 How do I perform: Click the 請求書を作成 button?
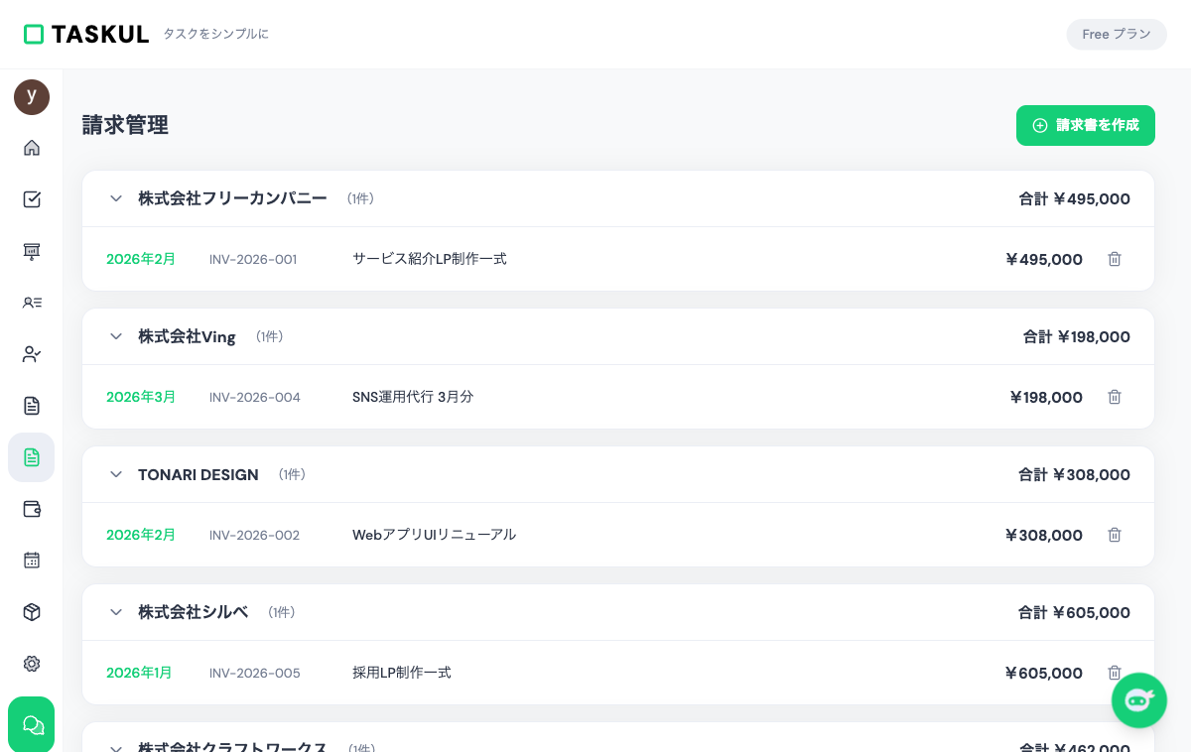coord(1086,125)
